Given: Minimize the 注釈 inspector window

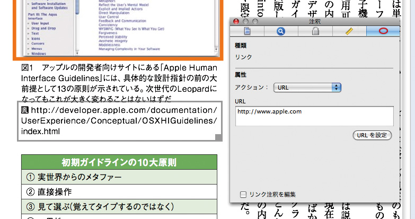Looking at the screenshot, I should 245,21.
